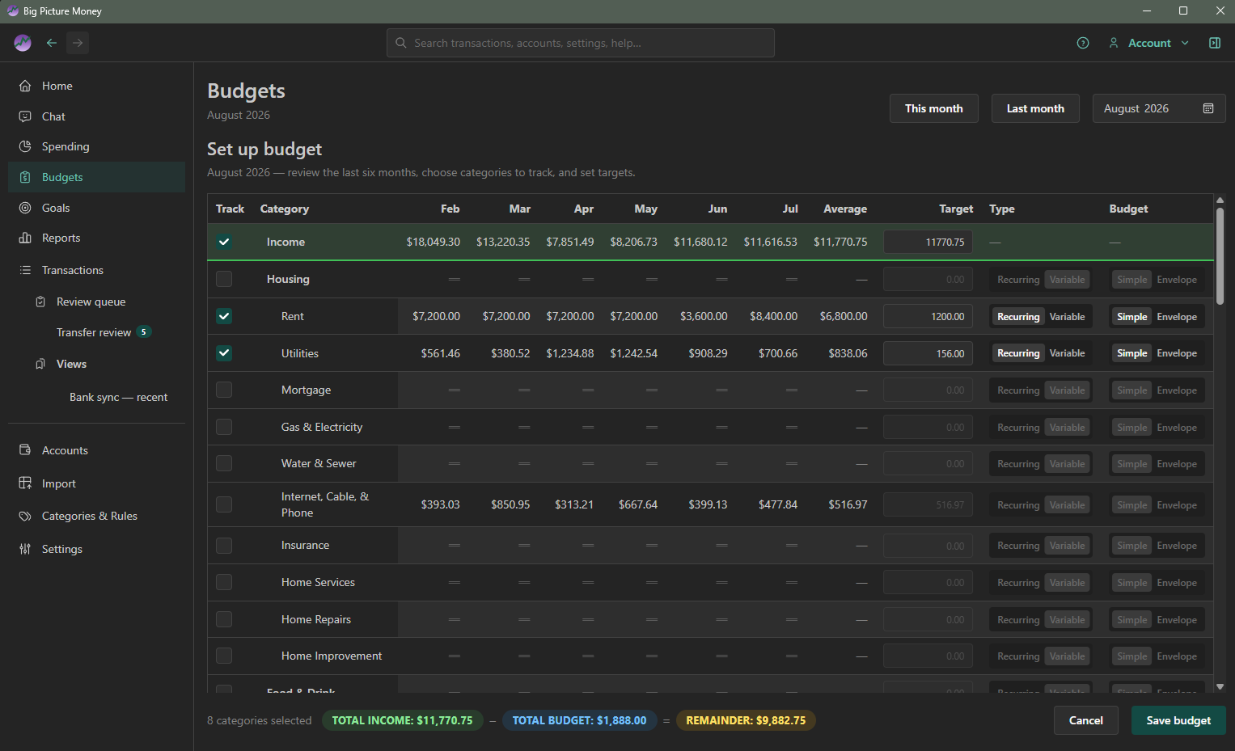Image resolution: width=1235 pixels, height=751 pixels.
Task: Click the This month button
Action: click(x=933, y=108)
